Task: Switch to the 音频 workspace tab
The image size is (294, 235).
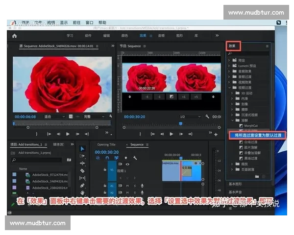Action: [x=161, y=36]
